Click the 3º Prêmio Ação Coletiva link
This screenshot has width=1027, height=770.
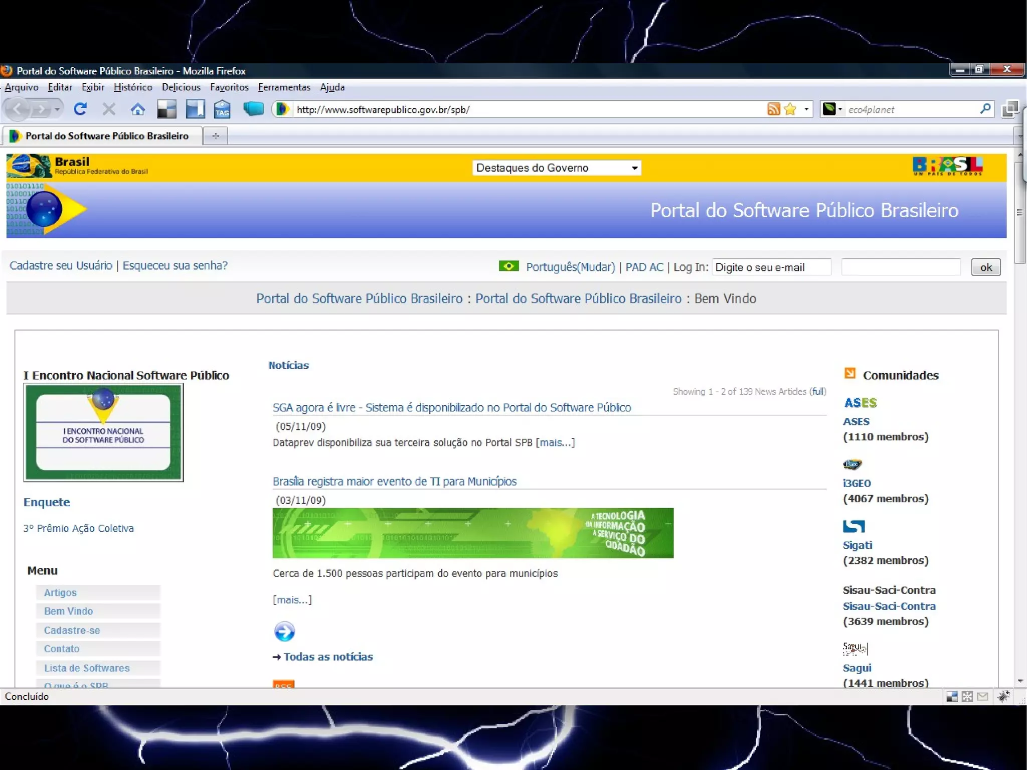point(79,528)
